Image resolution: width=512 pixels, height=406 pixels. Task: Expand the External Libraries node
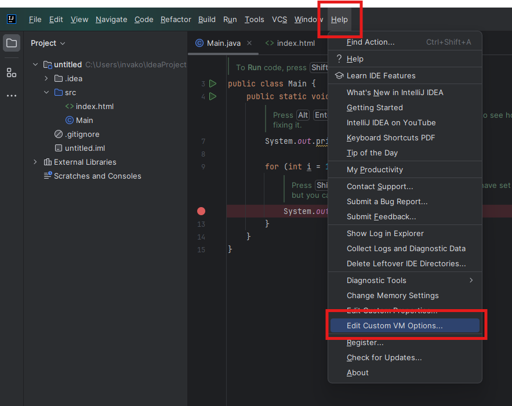coord(35,162)
